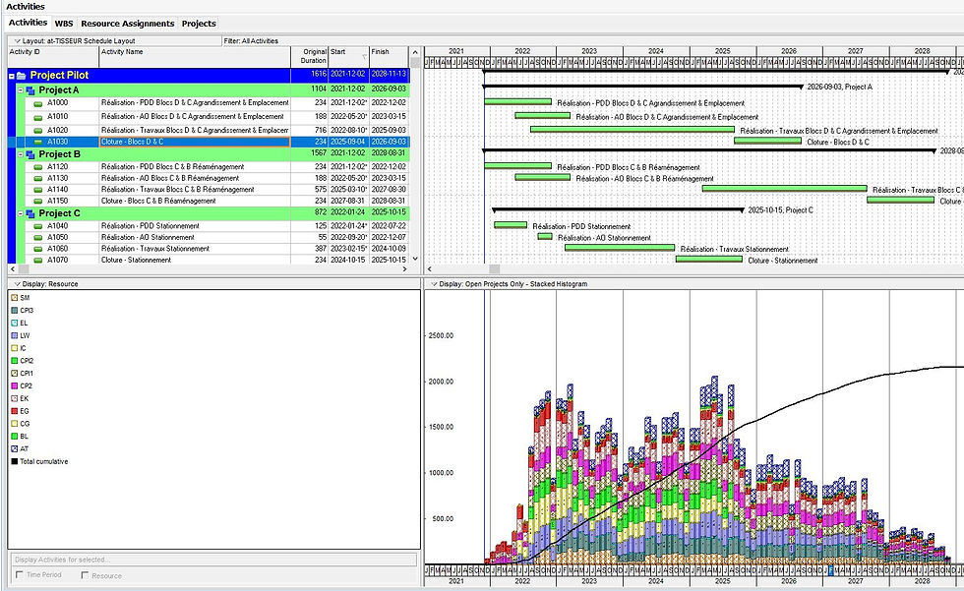Click the WBS icon beside Project A
964x591 pixels.
[30, 89]
